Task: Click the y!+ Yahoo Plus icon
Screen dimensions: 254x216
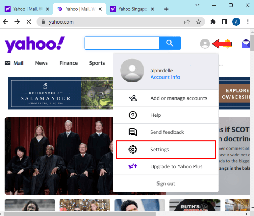Action: tap(133, 166)
